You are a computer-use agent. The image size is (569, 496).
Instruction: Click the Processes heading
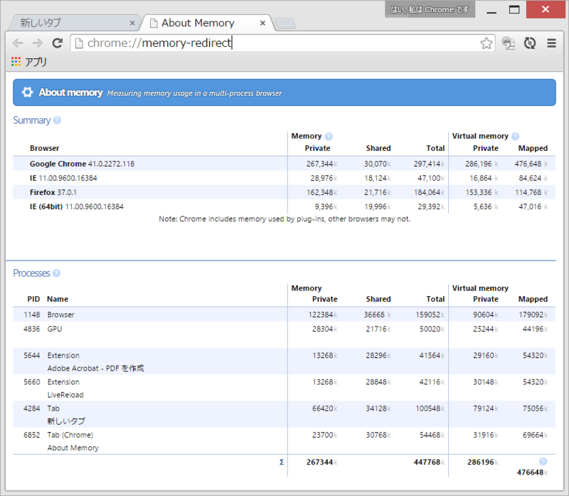31,273
